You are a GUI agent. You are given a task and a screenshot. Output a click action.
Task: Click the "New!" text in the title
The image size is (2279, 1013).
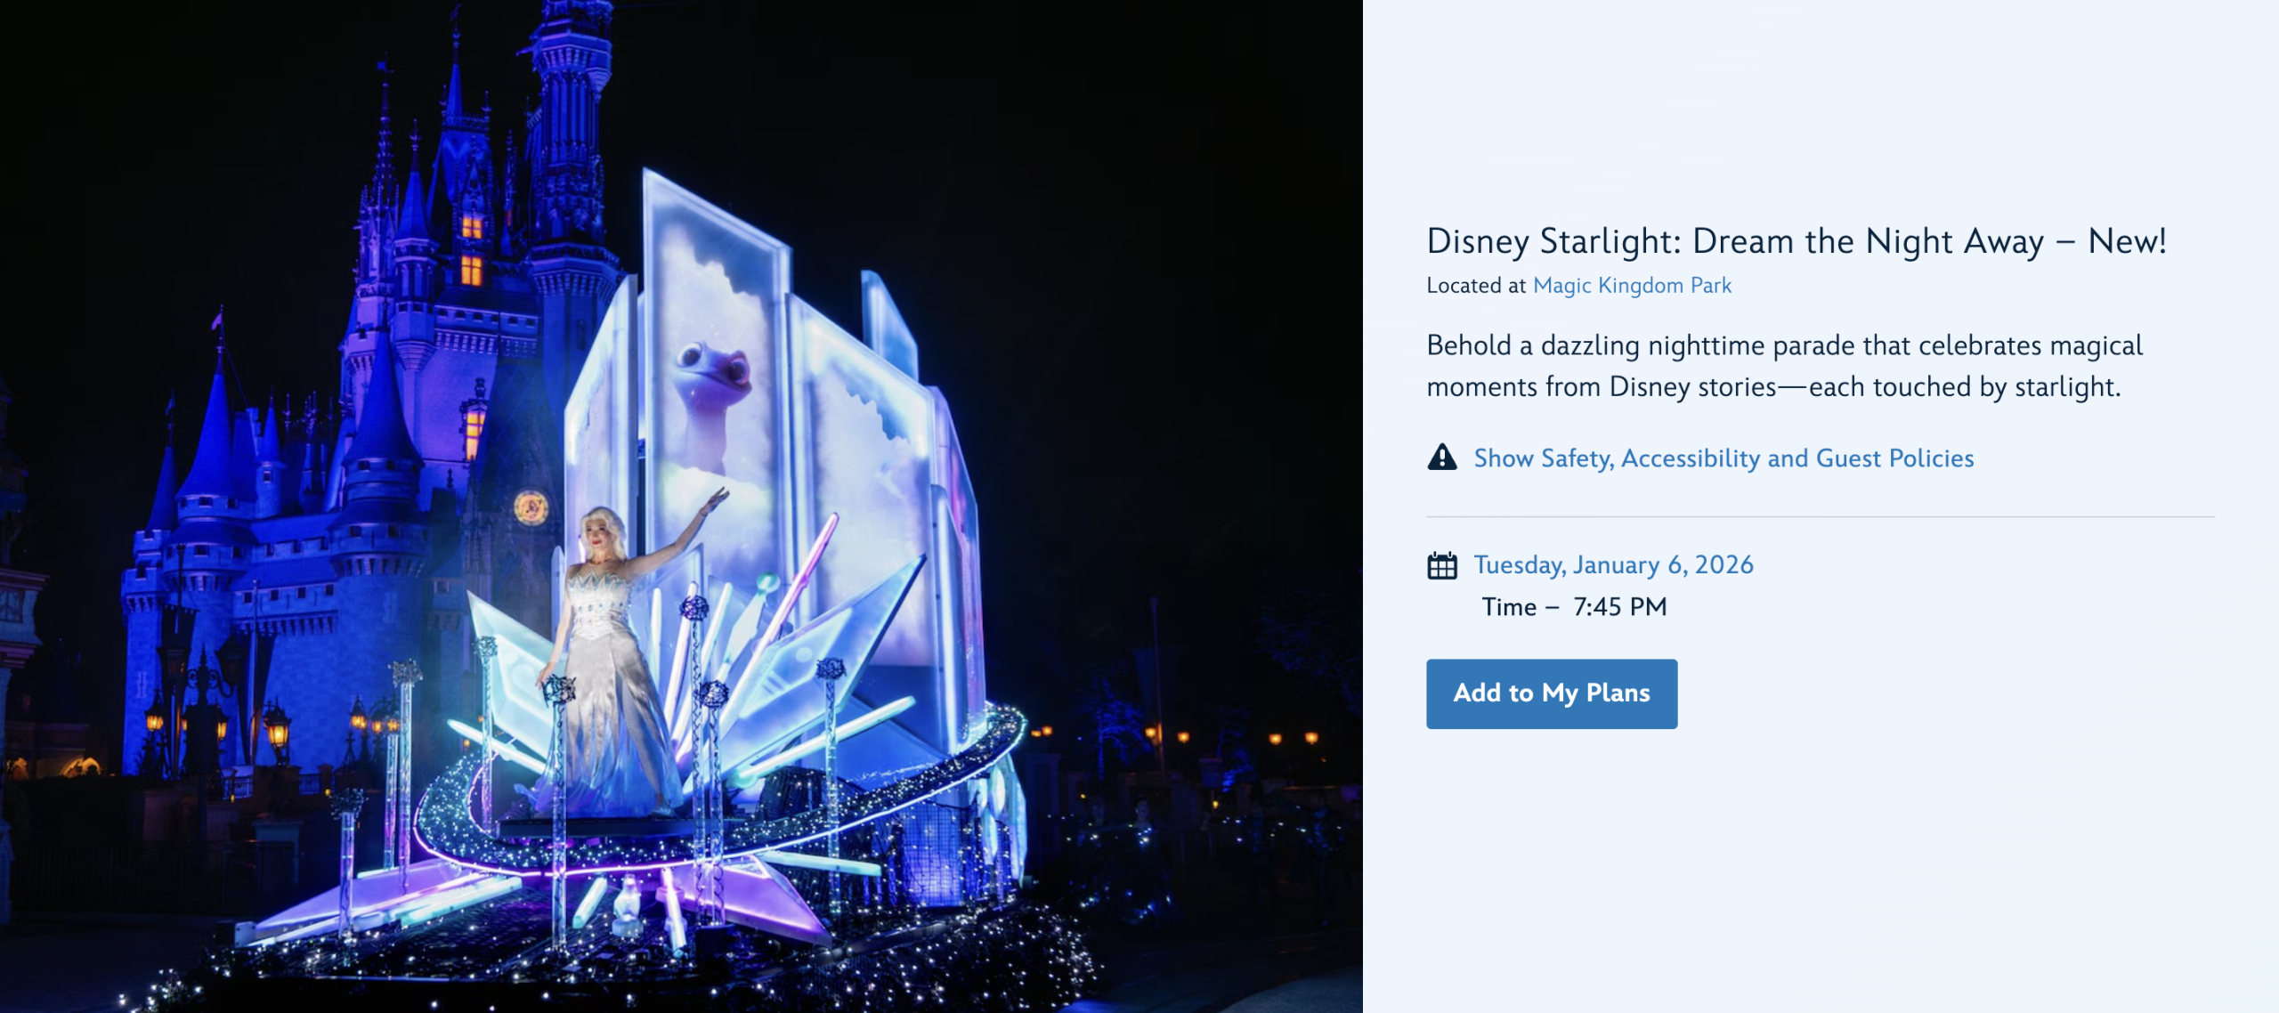coord(2127,241)
